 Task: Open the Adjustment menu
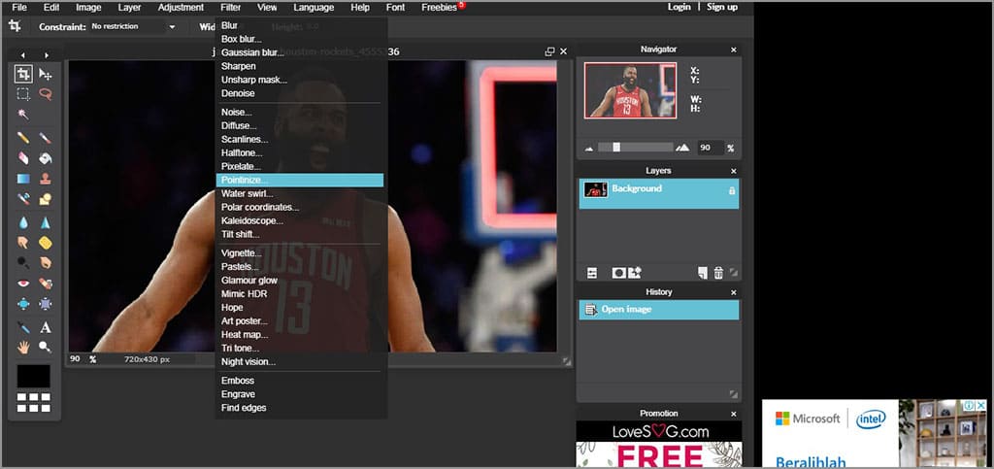pyautogui.click(x=181, y=7)
